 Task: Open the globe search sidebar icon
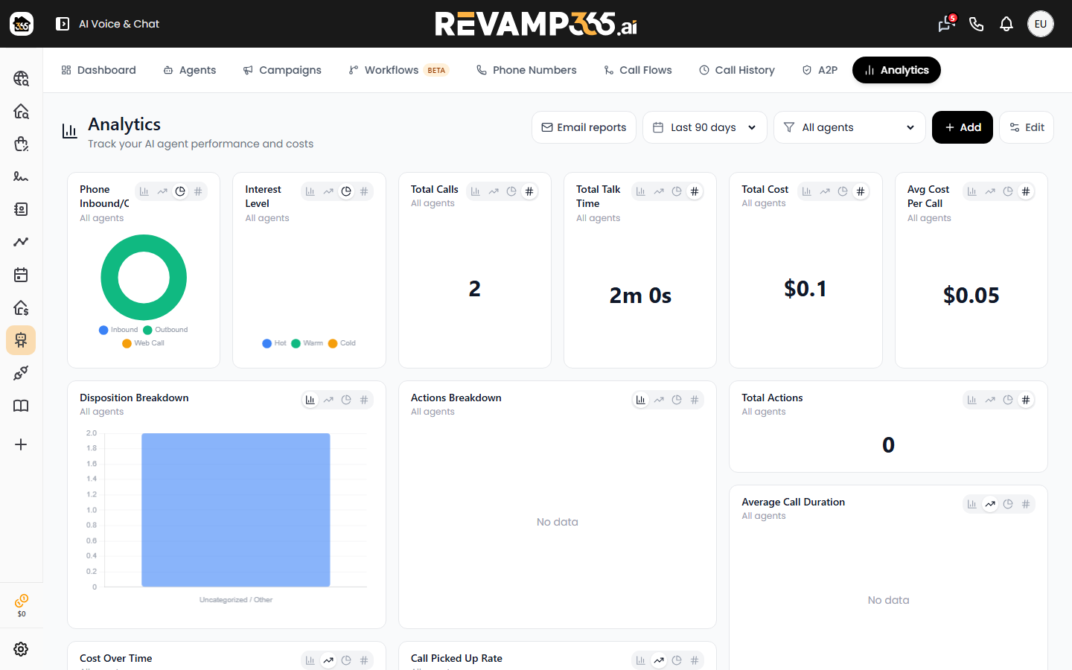tap(21, 78)
